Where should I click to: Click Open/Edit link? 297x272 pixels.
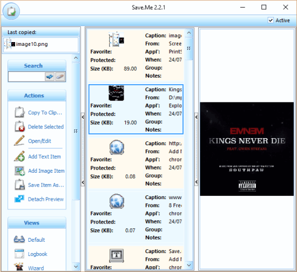[39, 141]
